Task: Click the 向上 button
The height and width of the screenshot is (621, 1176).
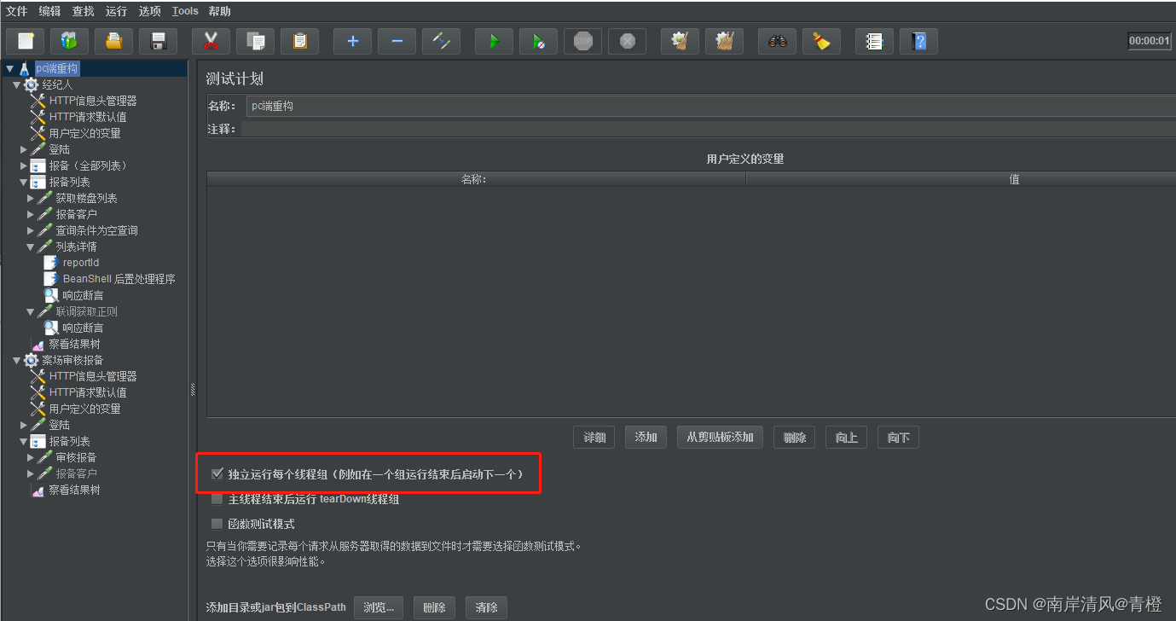Action: 847,438
